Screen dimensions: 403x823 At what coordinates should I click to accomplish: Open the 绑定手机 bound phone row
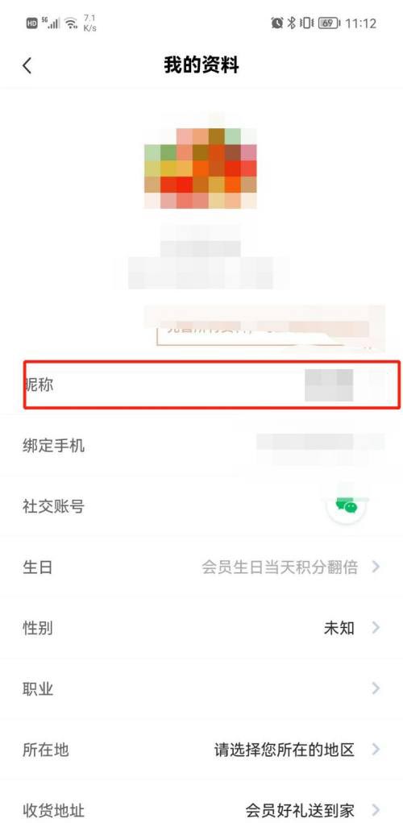[201, 446]
